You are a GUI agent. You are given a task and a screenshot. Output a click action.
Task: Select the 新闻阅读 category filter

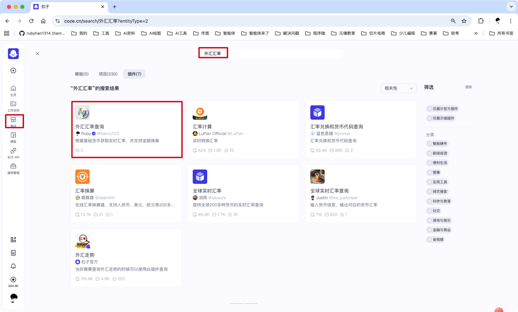pyautogui.click(x=437, y=153)
